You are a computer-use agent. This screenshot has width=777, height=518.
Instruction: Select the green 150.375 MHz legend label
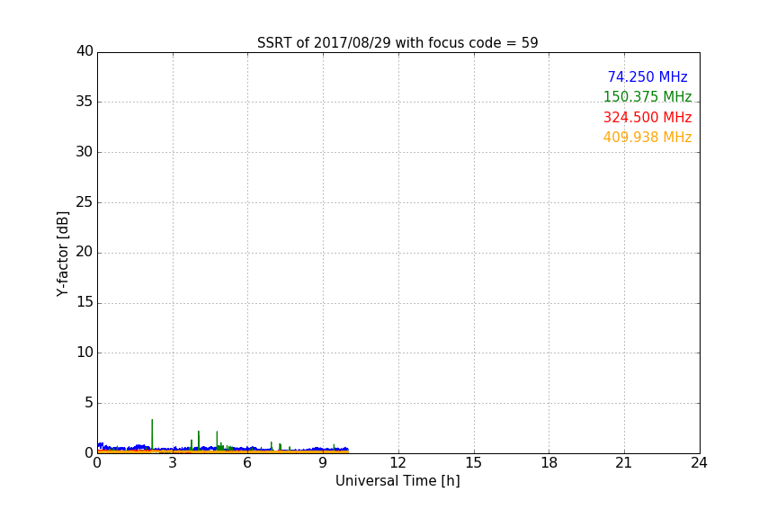tap(647, 96)
